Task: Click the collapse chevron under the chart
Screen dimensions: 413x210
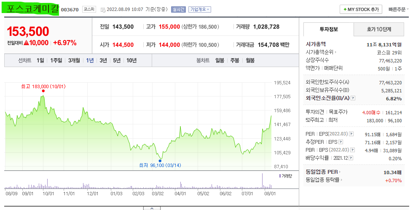Action: [152, 208]
